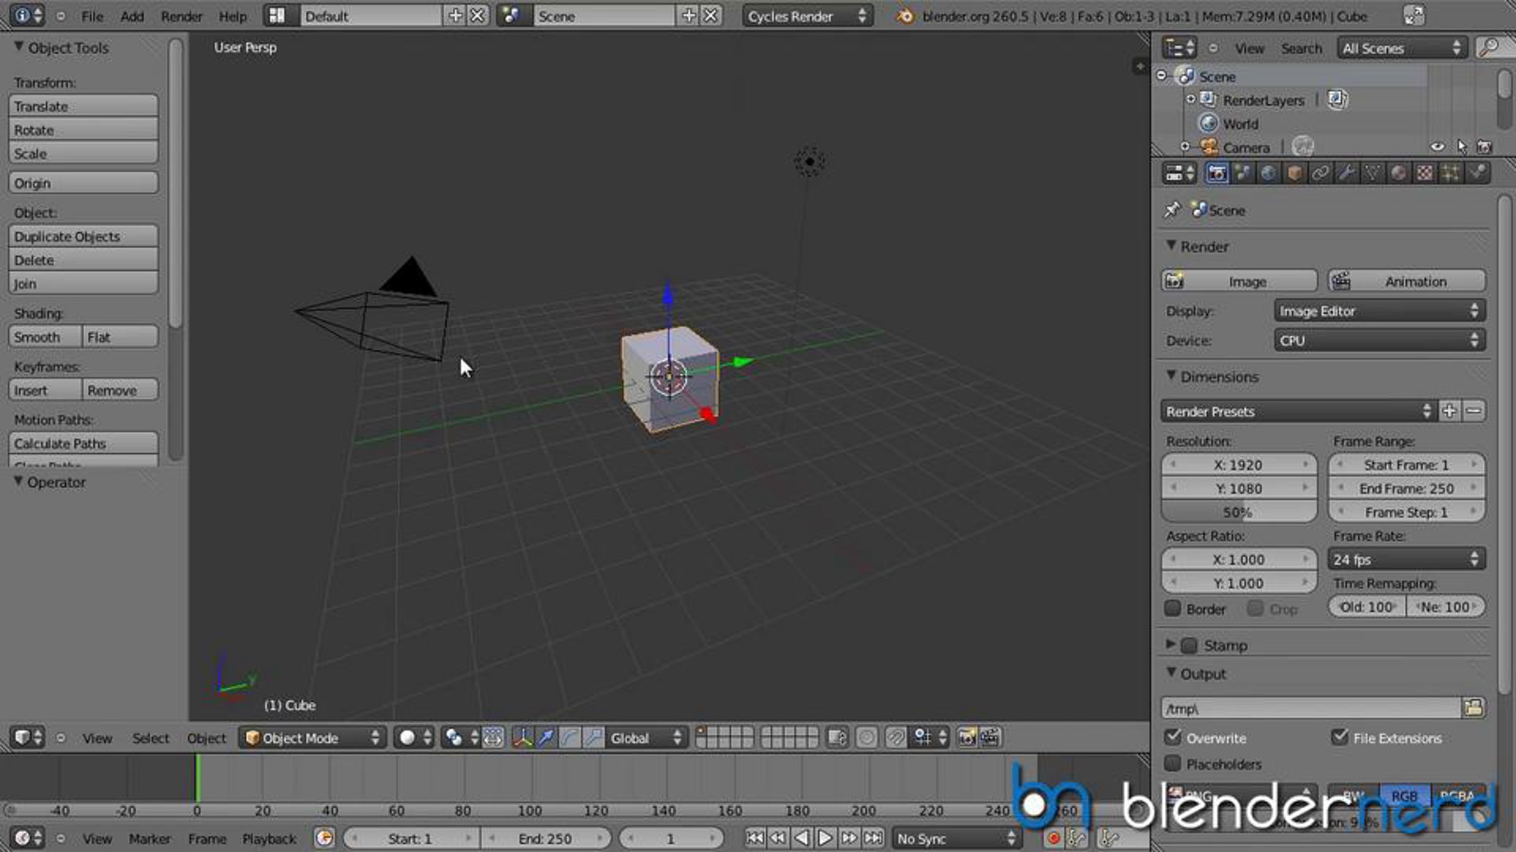This screenshot has width=1516, height=852.
Task: Open the Playback menu in timeline
Action: 269,839
